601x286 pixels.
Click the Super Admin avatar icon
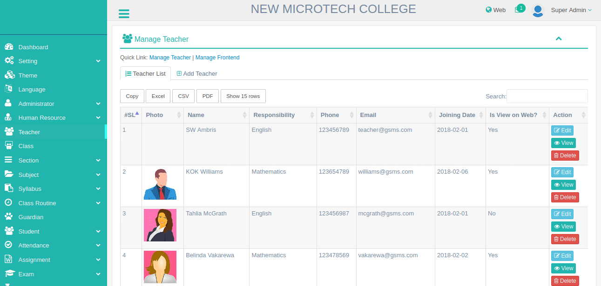(x=538, y=10)
